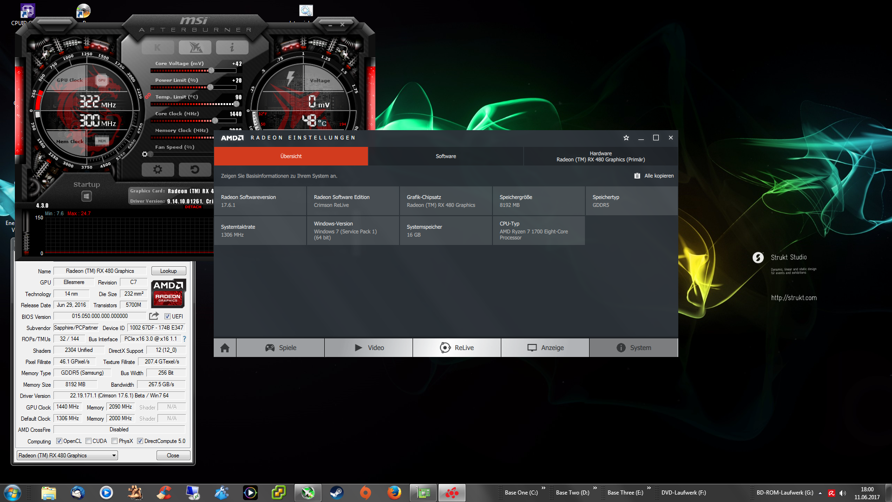Click the favorites star in Radeon Settings
Viewport: 892px width, 502px height.
[x=626, y=138]
